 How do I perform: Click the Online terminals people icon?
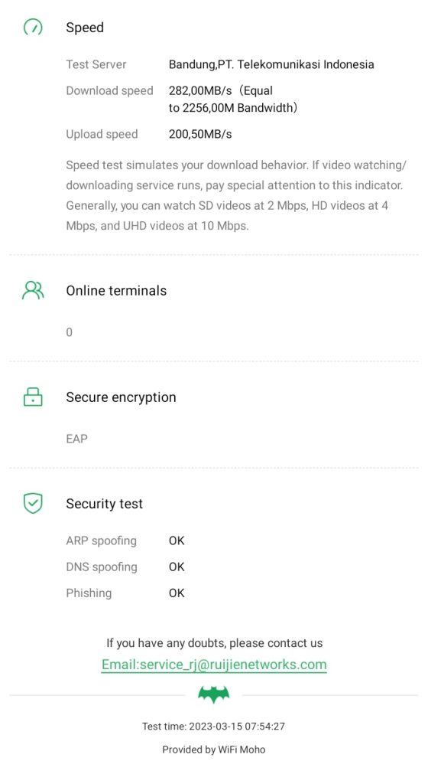tap(33, 290)
